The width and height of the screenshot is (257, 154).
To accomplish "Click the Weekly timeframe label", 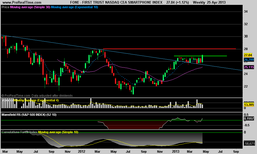I will pos(199,3).
